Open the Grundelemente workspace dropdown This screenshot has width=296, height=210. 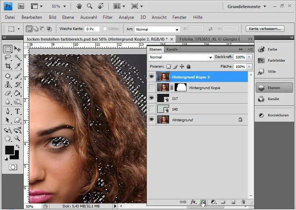[x=247, y=6]
